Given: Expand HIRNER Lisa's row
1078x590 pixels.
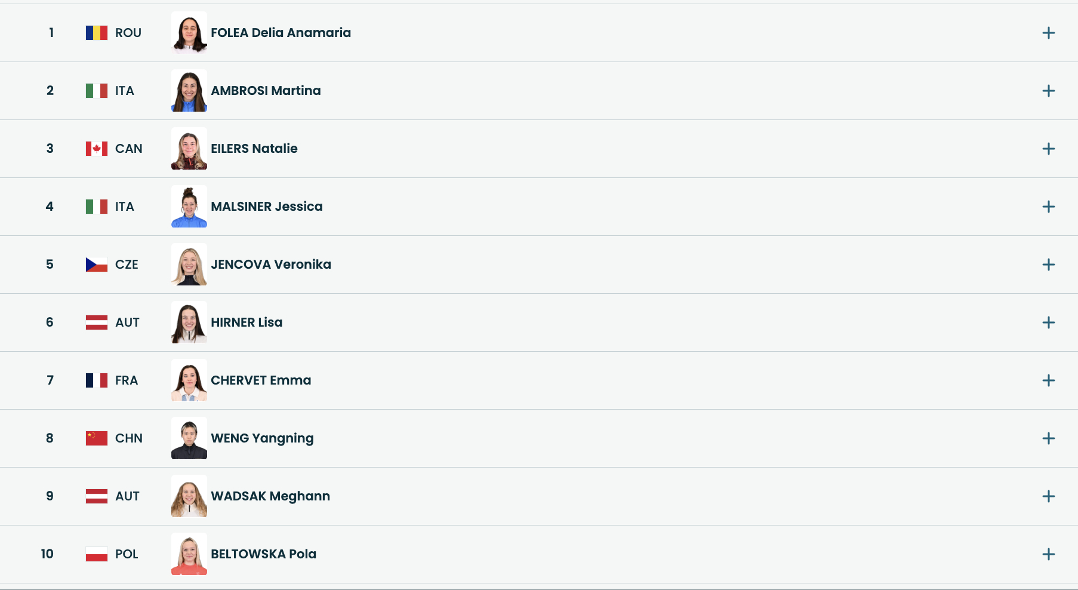Looking at the screenshot, I should coord(1048,322).
